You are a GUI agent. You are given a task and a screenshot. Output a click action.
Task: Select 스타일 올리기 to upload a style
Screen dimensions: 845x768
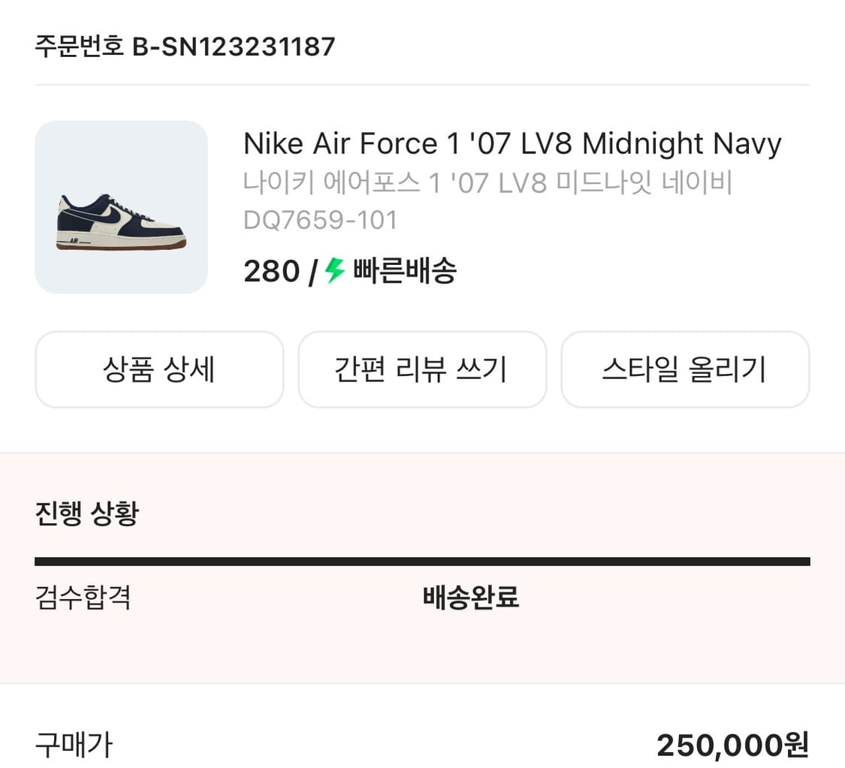685,369
